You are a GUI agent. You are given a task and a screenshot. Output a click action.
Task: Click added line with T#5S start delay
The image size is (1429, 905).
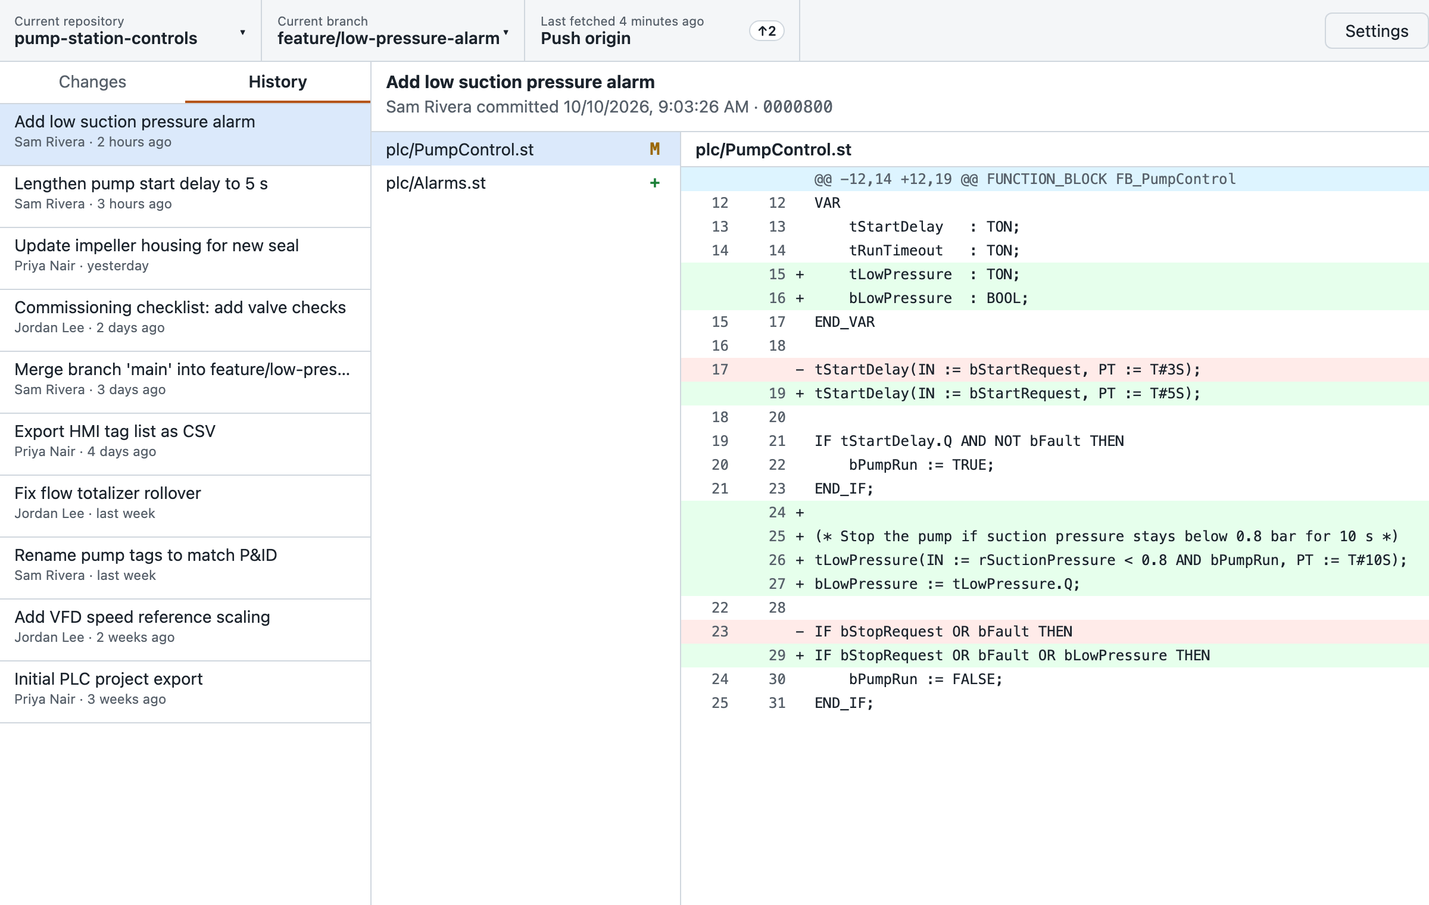tap(1054, 394)
